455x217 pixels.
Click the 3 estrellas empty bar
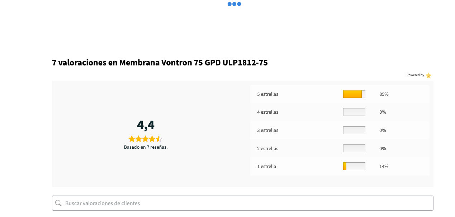click(x=354, y=130)
